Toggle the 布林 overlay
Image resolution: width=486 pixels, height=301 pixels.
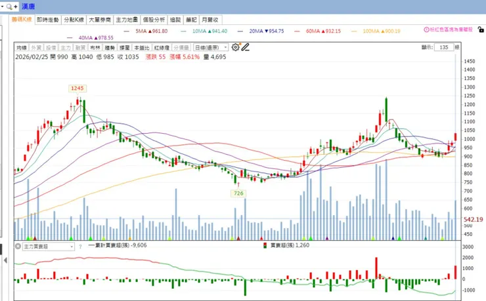point(95,47)
